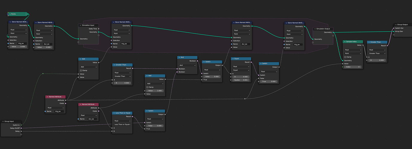
Task: Collapse the Greater Than node feeding the And node
Action: [x=114, y=65]
